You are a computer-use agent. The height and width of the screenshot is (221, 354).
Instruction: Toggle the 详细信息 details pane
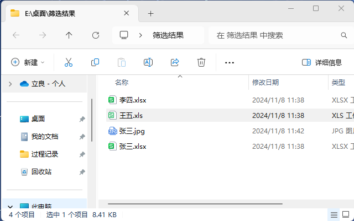pyautogui.click(x=322, y=62)
